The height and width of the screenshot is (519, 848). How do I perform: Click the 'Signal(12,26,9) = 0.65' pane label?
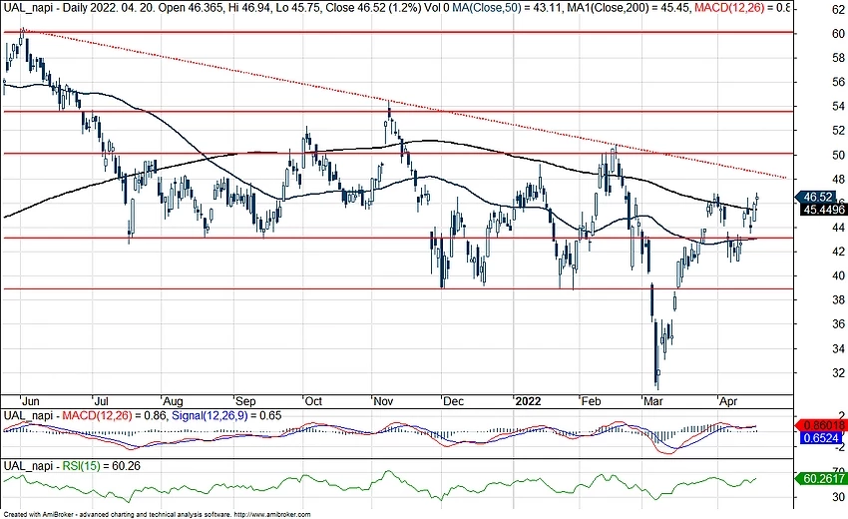226,415
